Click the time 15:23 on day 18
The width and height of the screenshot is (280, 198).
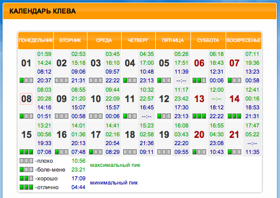pos(147,125)
